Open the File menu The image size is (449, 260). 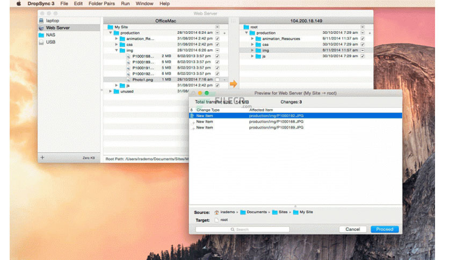(64, 3)
